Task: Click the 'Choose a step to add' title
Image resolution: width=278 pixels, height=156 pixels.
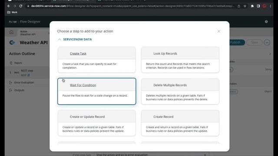Action: (x=85, y=31)
